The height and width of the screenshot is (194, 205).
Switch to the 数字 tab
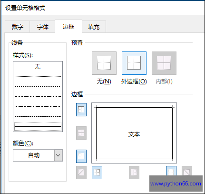click(x=18, y=27)
